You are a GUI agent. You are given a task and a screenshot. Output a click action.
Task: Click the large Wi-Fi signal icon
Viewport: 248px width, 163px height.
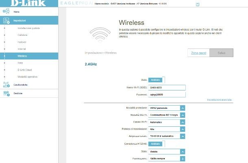(100, 35)
